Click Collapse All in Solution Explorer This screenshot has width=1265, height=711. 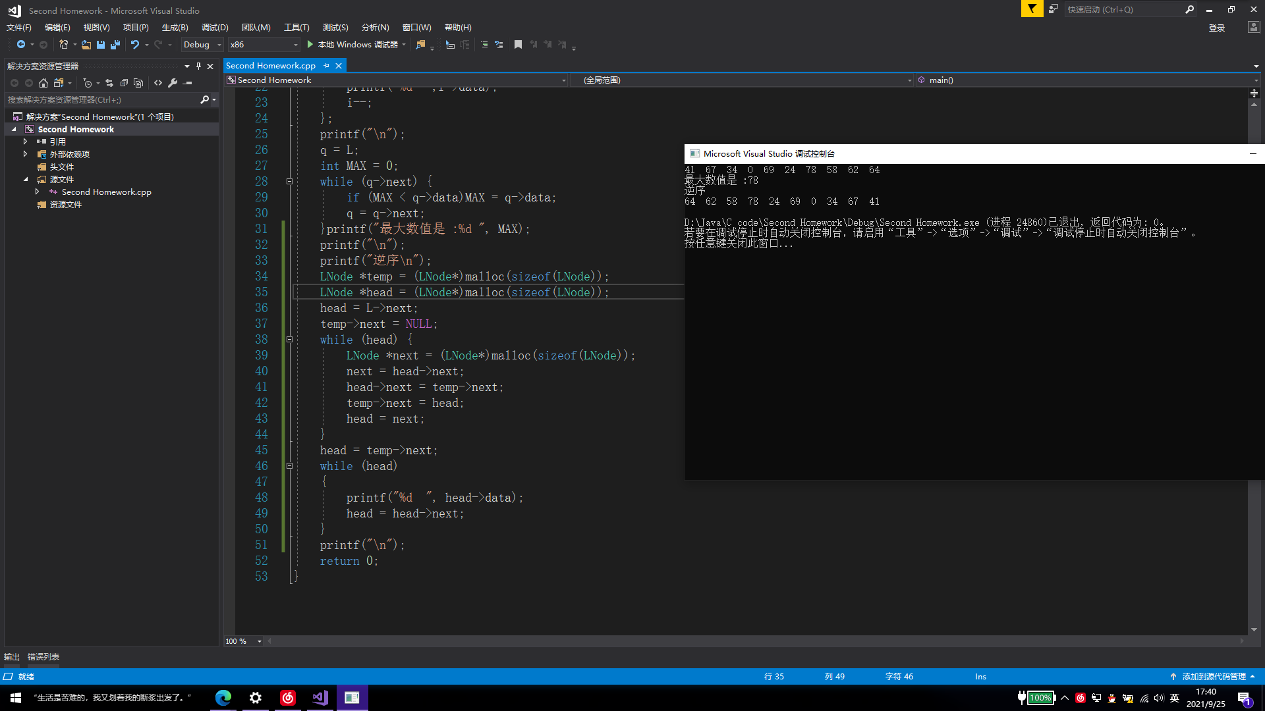[x=124, y=83]
